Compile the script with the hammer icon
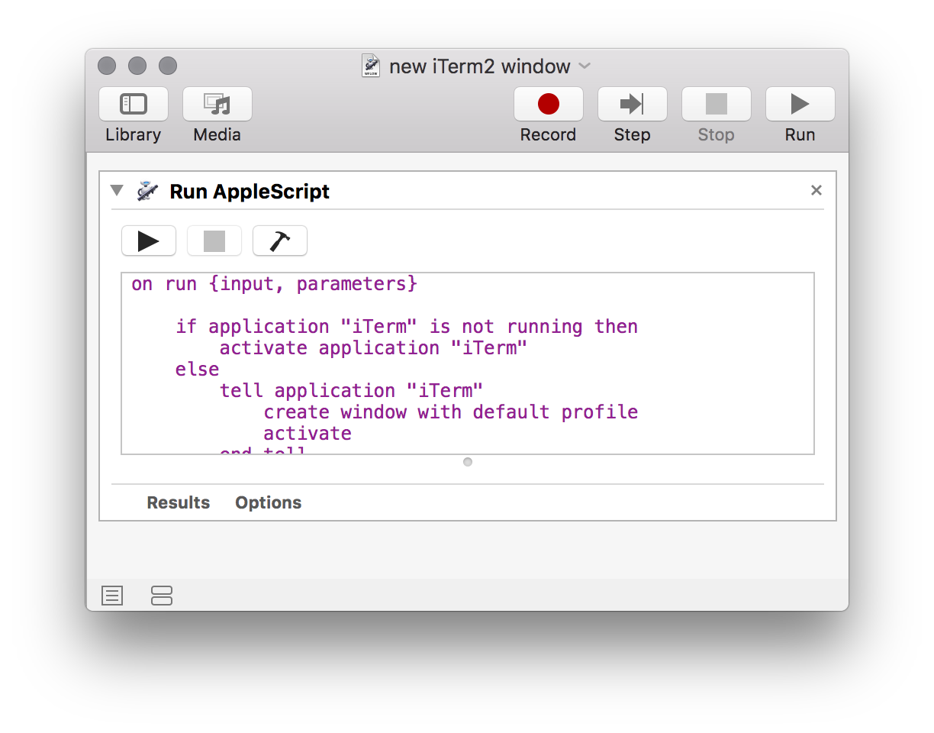 [280, 241]
